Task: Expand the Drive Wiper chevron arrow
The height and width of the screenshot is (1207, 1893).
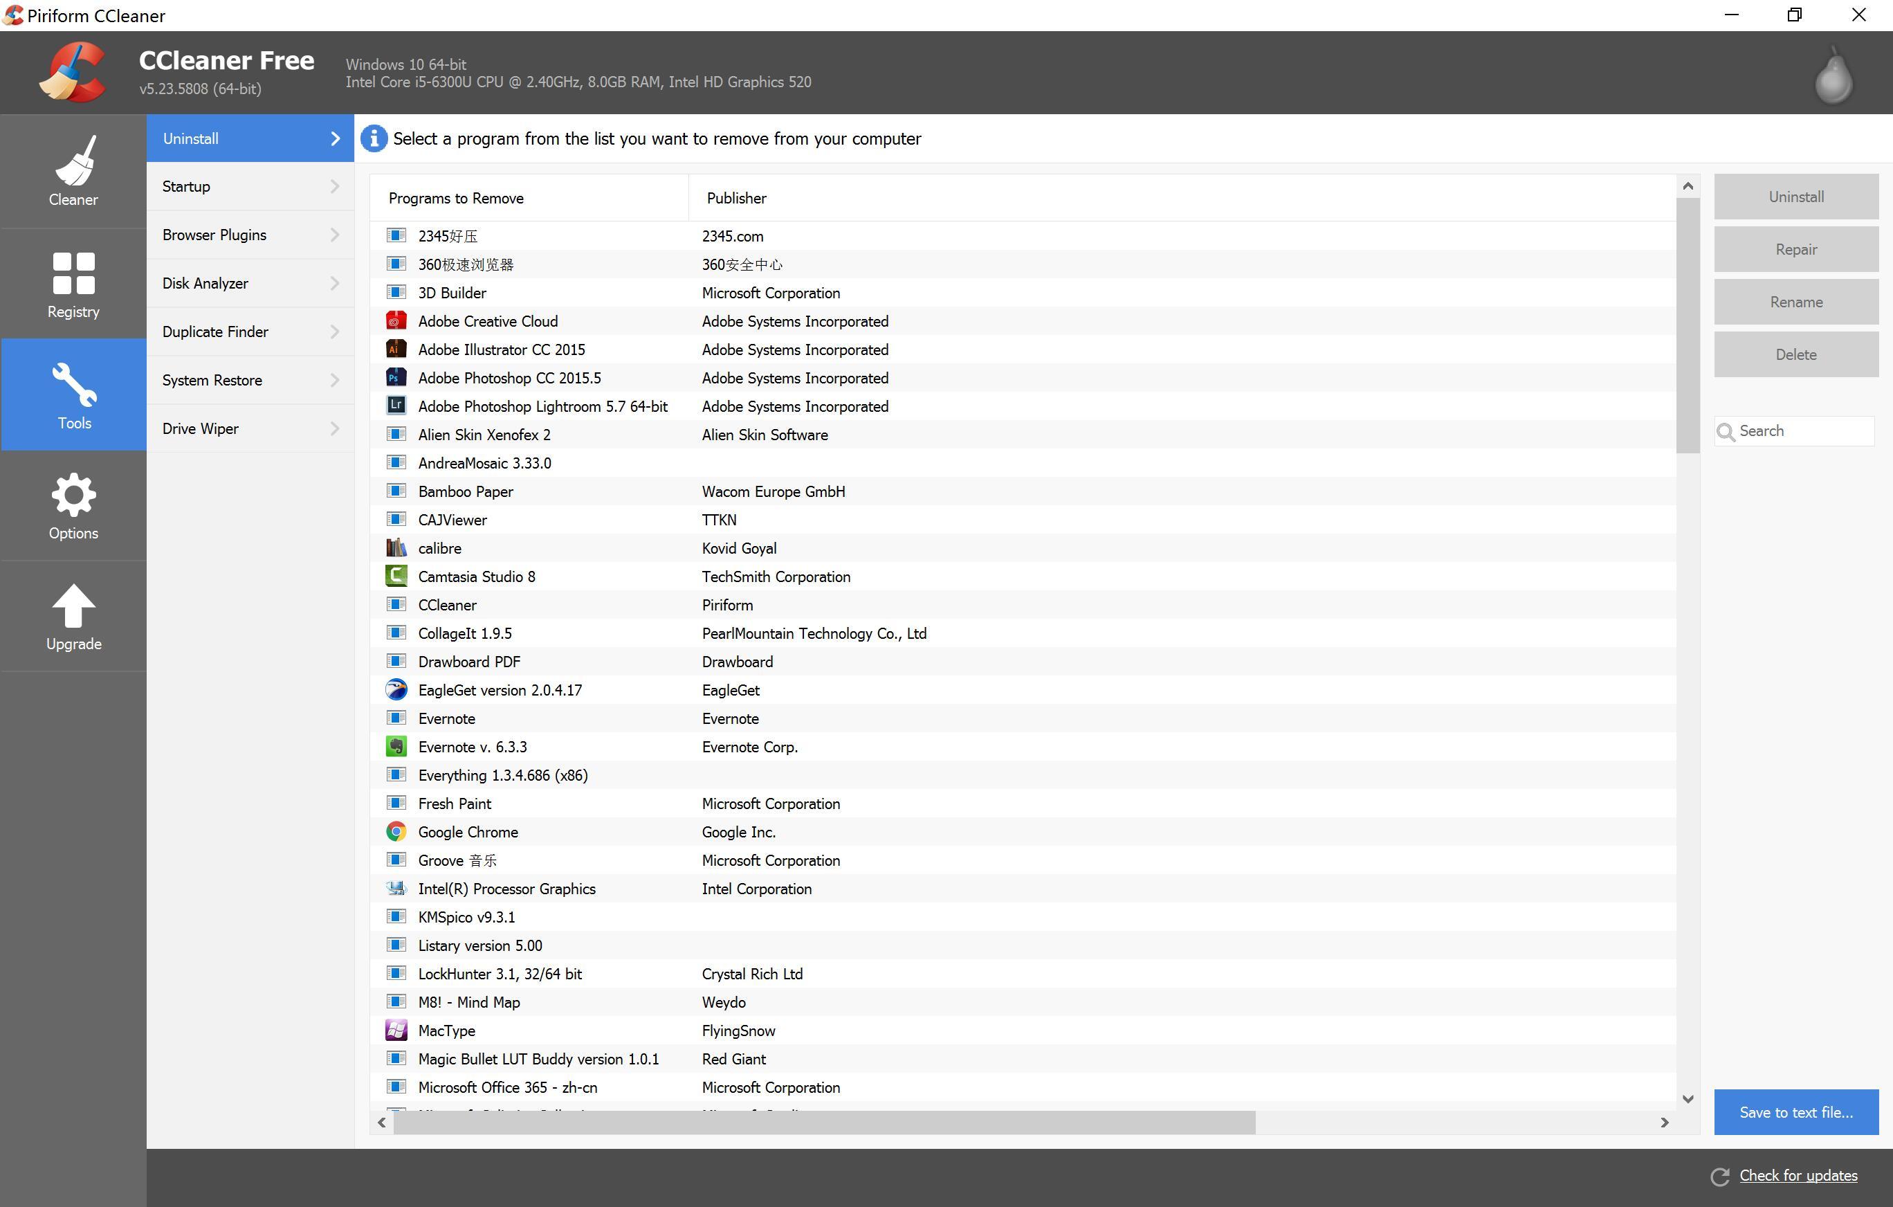Action: pyautogui.click(x=335, y=428)
